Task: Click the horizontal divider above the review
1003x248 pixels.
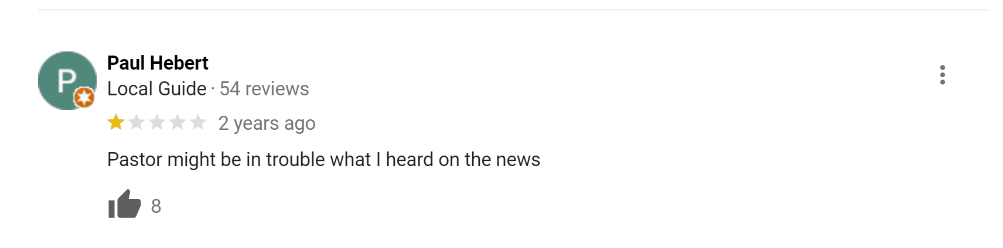Action: [x=513, y=10]
